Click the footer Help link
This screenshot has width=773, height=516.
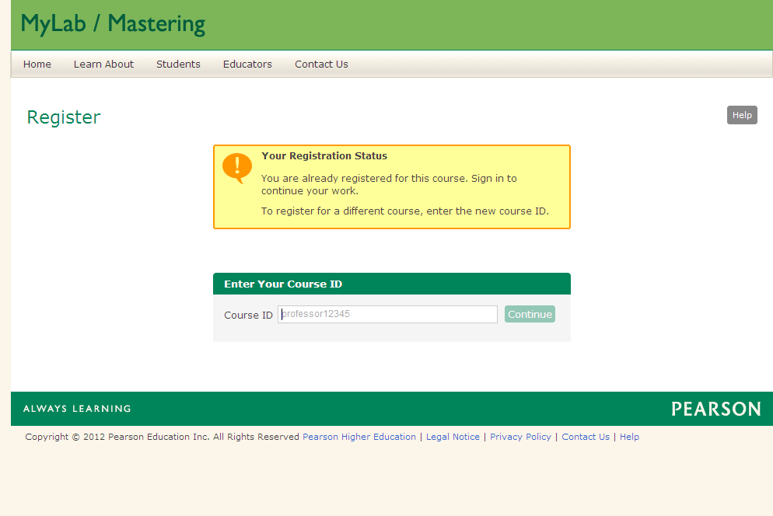pos(630,437)
